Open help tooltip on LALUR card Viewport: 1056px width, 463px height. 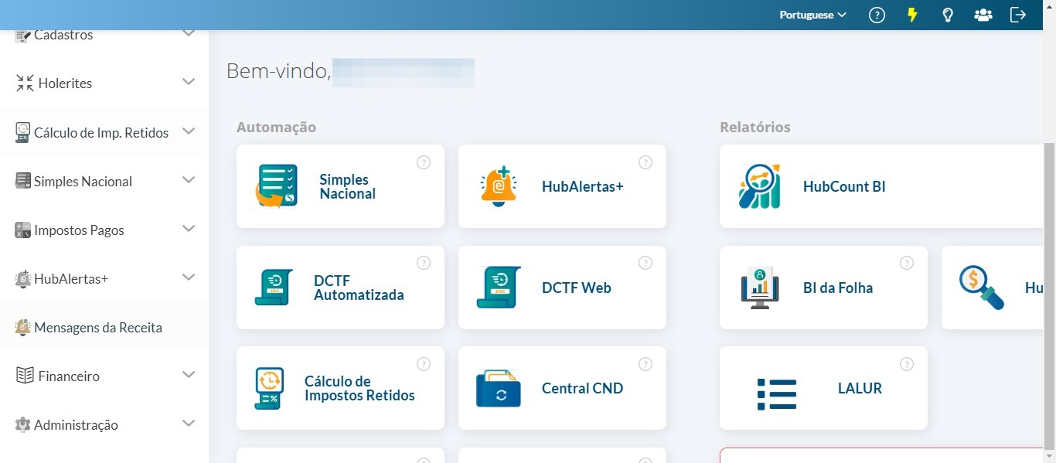[907, 364]
